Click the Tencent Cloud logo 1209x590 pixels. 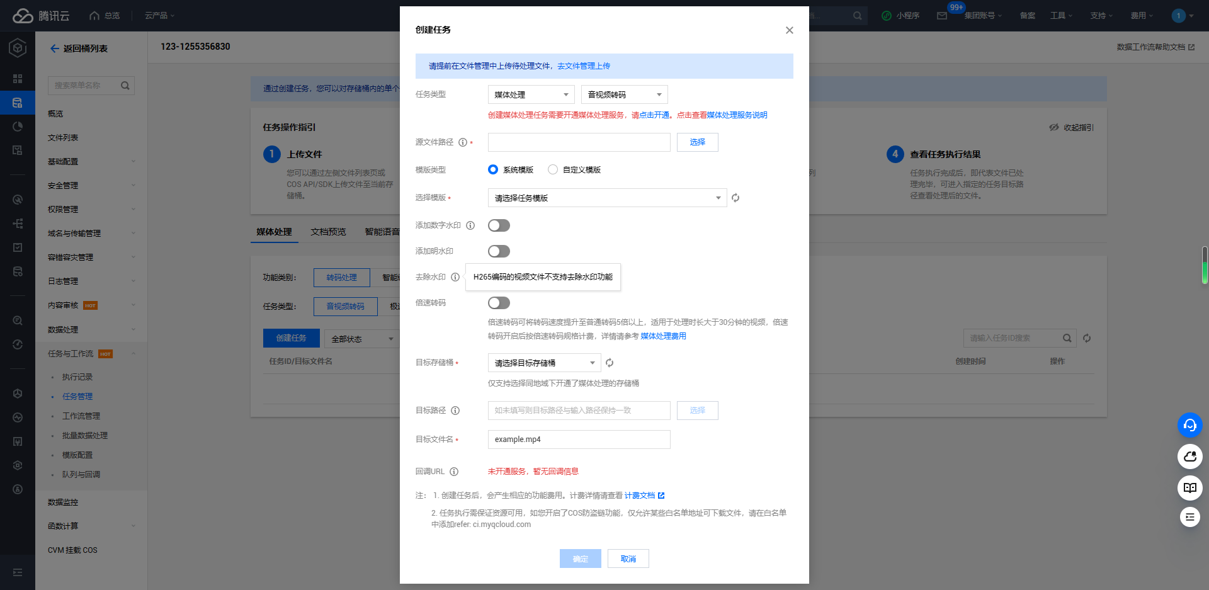point(41,16)
